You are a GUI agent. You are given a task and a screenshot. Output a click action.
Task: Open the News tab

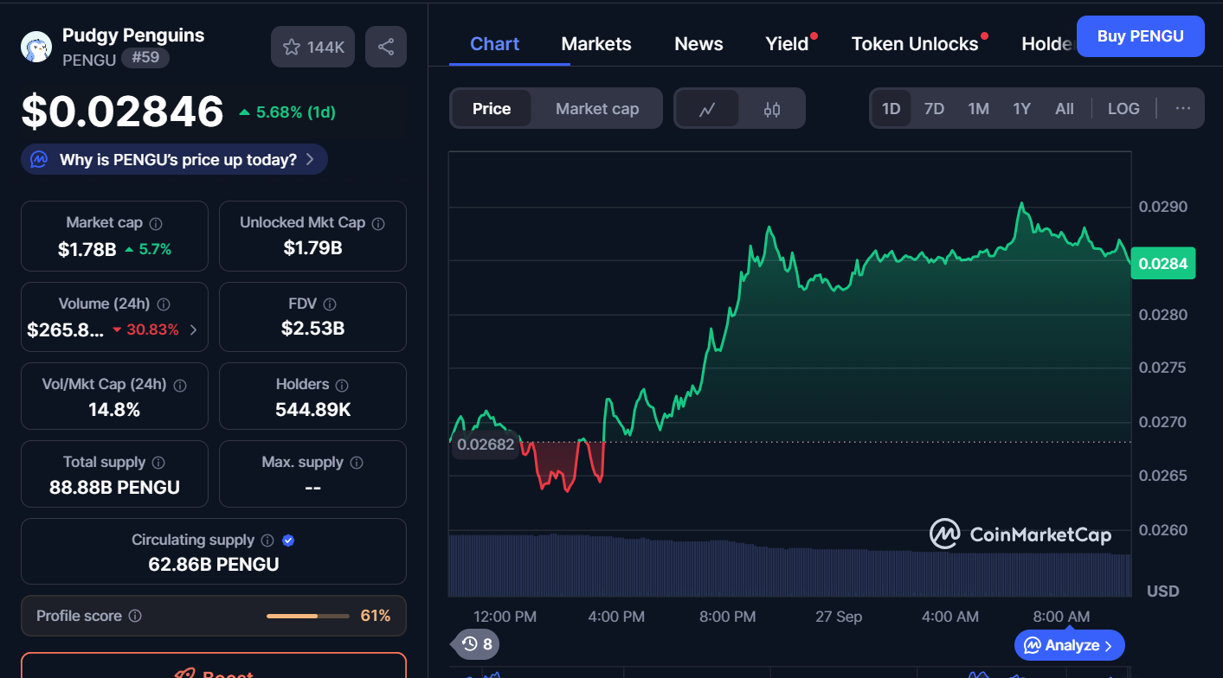(x=698, y=44)
